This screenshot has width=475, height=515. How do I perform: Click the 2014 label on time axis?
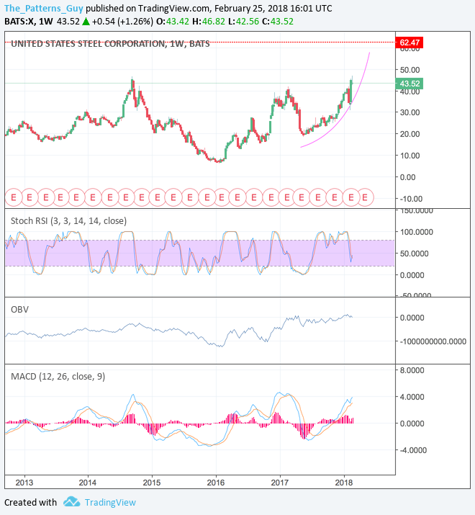(x=88, y=483)
